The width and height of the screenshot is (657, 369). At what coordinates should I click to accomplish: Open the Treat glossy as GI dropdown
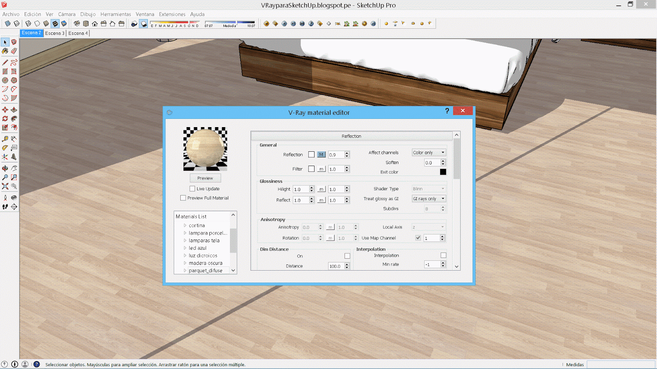coord(428,198)
